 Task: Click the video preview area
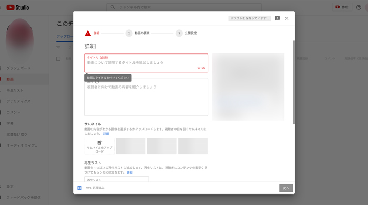tap(248, 87)
